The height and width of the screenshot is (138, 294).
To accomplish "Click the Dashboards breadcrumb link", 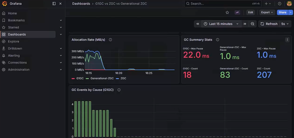I will [81, 3].
